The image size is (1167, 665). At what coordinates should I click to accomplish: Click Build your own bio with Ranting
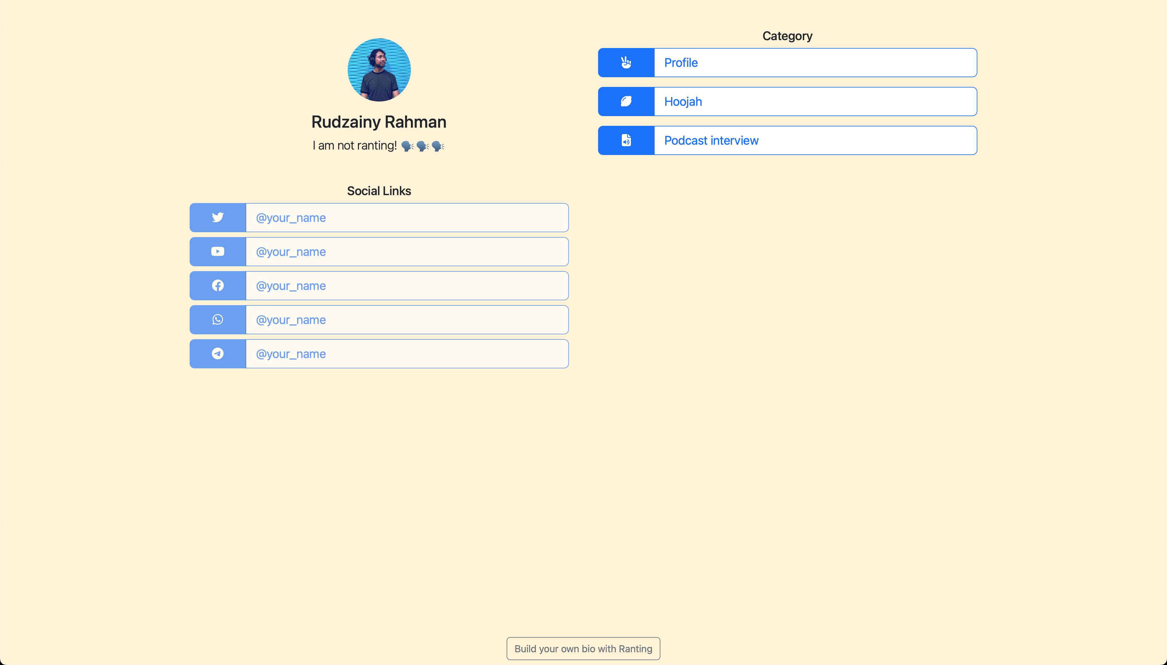point(583,649)
